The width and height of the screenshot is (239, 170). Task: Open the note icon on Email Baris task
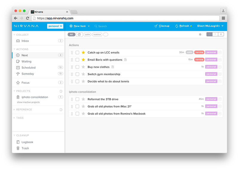tap(125, 60)
